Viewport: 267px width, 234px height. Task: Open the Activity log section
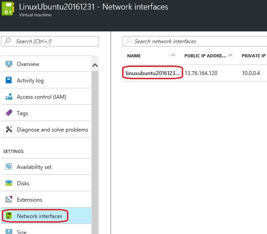click(46, 80)
